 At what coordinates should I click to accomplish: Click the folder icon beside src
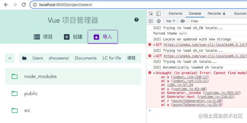pos(15,110)
